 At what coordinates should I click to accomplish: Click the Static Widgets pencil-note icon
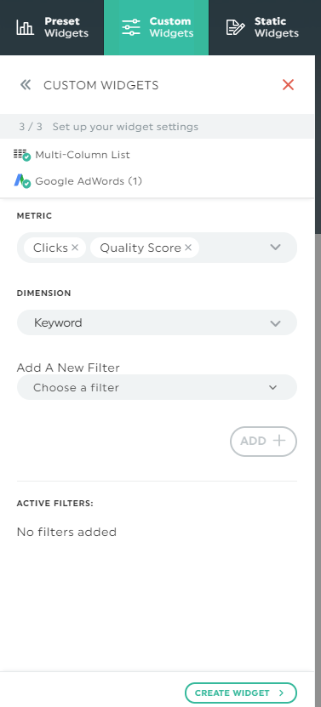235,27
